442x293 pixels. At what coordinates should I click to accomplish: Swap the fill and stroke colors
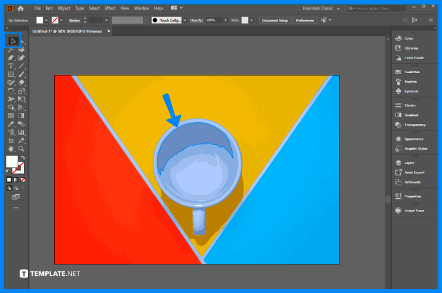[x=24, y=158]
